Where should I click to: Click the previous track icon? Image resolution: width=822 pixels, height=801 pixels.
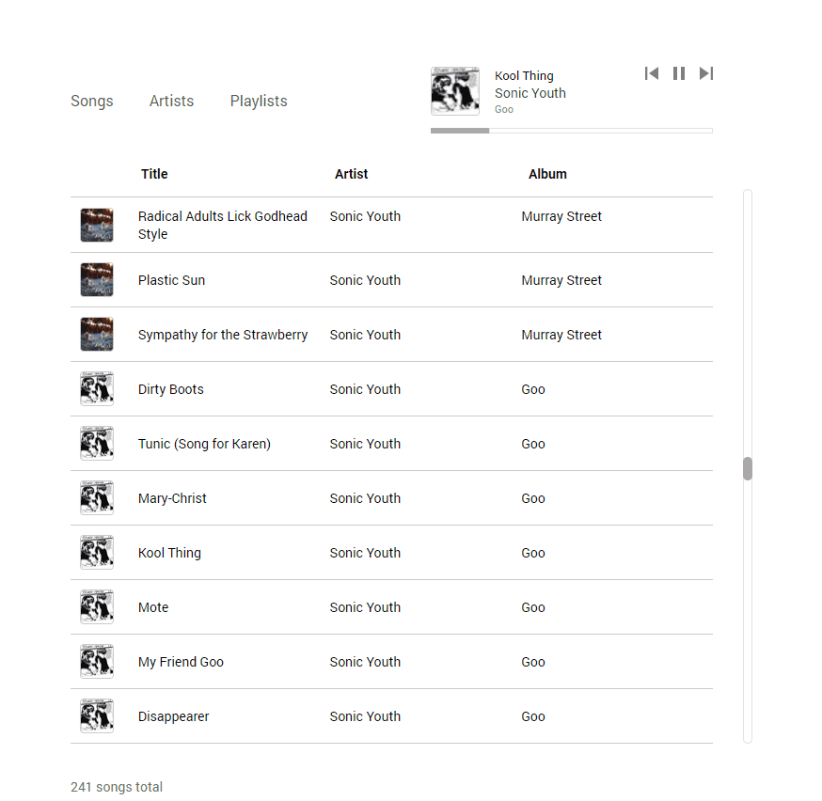coord(652,72)
